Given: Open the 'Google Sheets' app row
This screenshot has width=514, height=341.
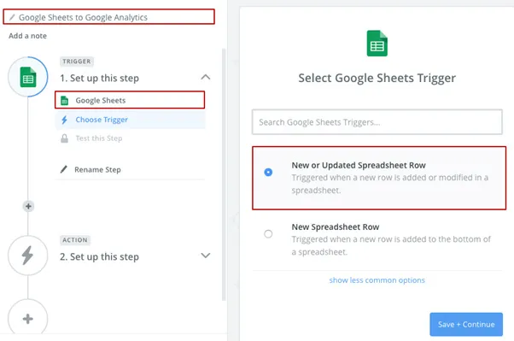Looking at the screenshot, I should point(130,100).
